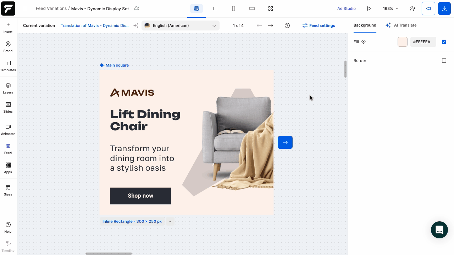454x255 pixels.
Task: Open the Apps panel
Action: point(8,168)
